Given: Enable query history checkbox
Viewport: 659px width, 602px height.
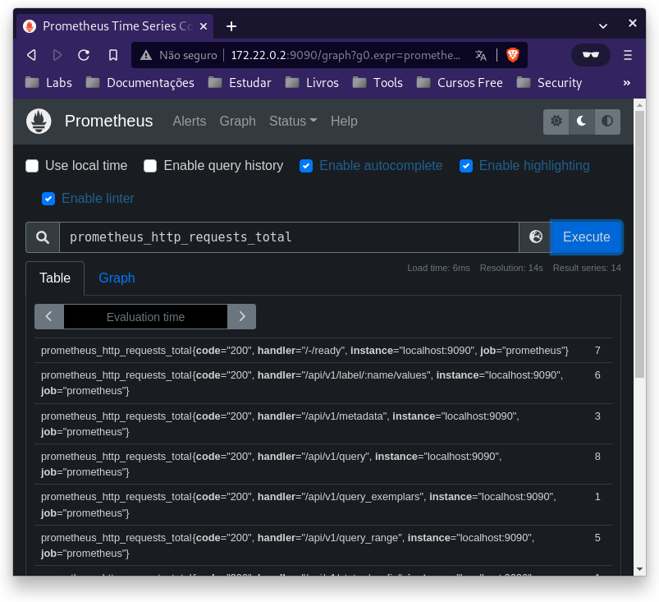Looking at the screenshot, I should [x=150, y=166].
